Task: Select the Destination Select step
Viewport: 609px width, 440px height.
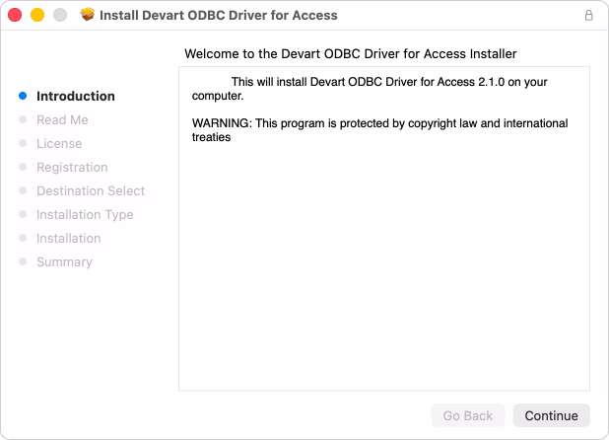Action: coord(91,190)
